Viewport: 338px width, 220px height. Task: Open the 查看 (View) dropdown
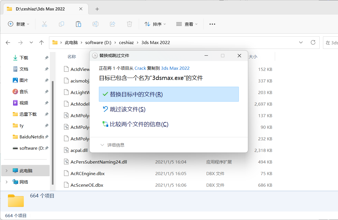[x=187, y=24]
